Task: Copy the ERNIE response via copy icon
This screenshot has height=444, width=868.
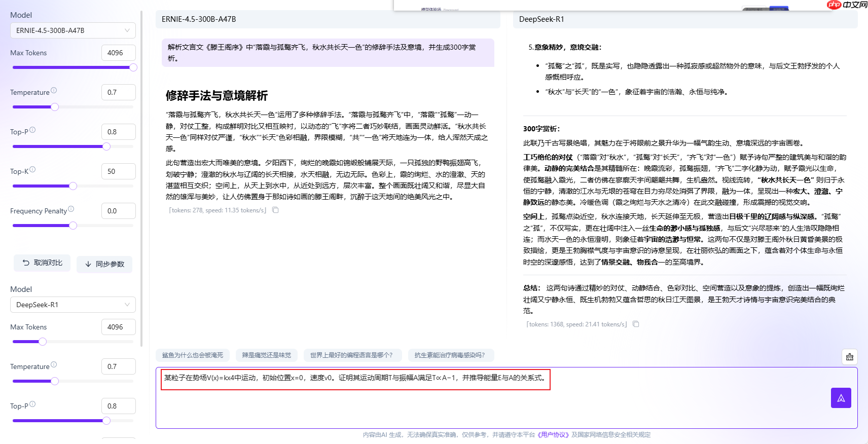Action: 275,210
